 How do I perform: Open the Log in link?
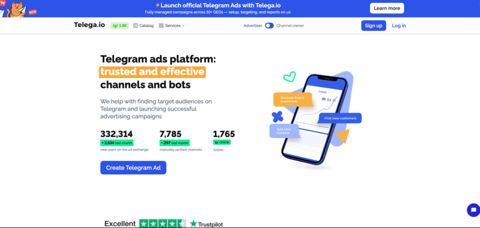pyautogui.click(x=399, y=26)
